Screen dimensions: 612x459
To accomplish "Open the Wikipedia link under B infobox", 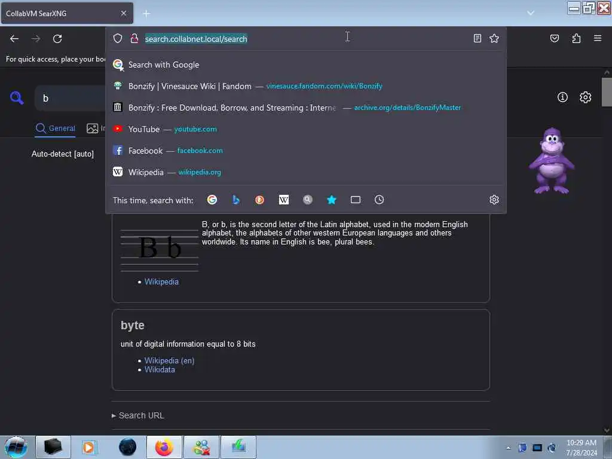I will pyautogui.click(x=161, y=281).
